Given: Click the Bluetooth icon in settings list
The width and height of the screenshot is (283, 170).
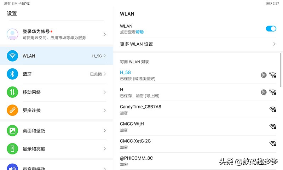Looking at the screenshot, I should (x=12, y=74).
